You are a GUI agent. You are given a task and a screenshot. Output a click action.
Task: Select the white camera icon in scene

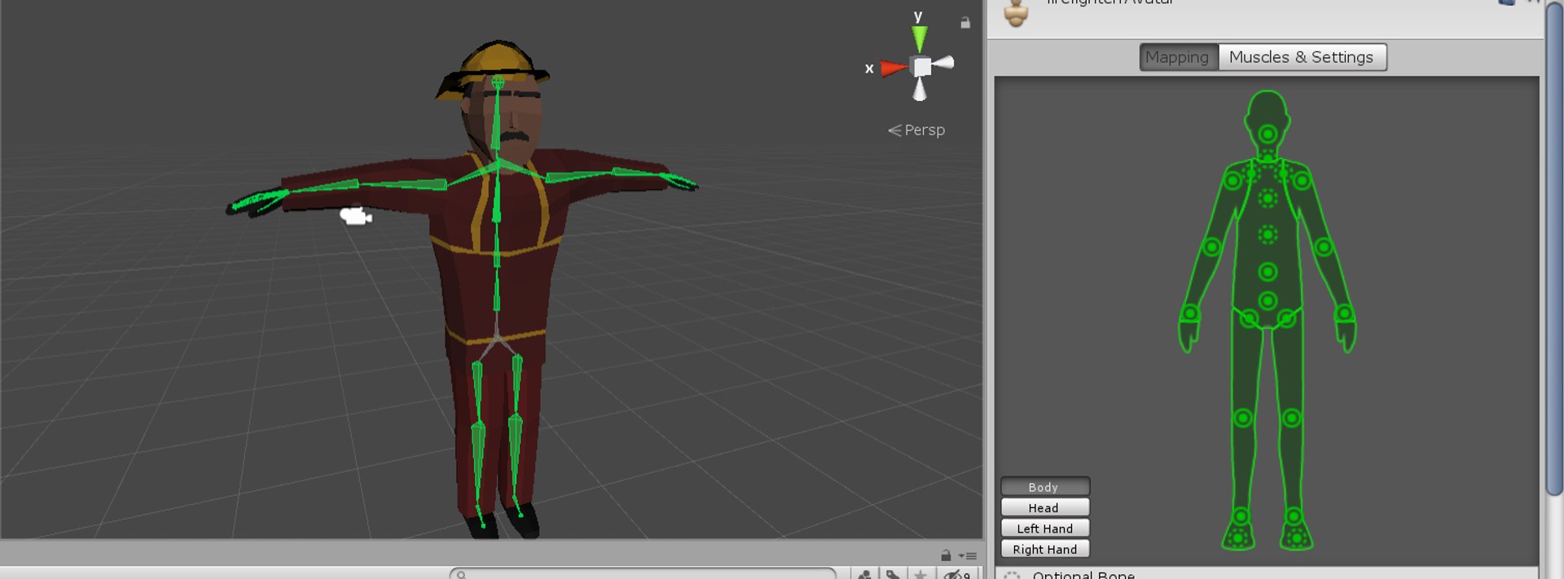point(355,216)
